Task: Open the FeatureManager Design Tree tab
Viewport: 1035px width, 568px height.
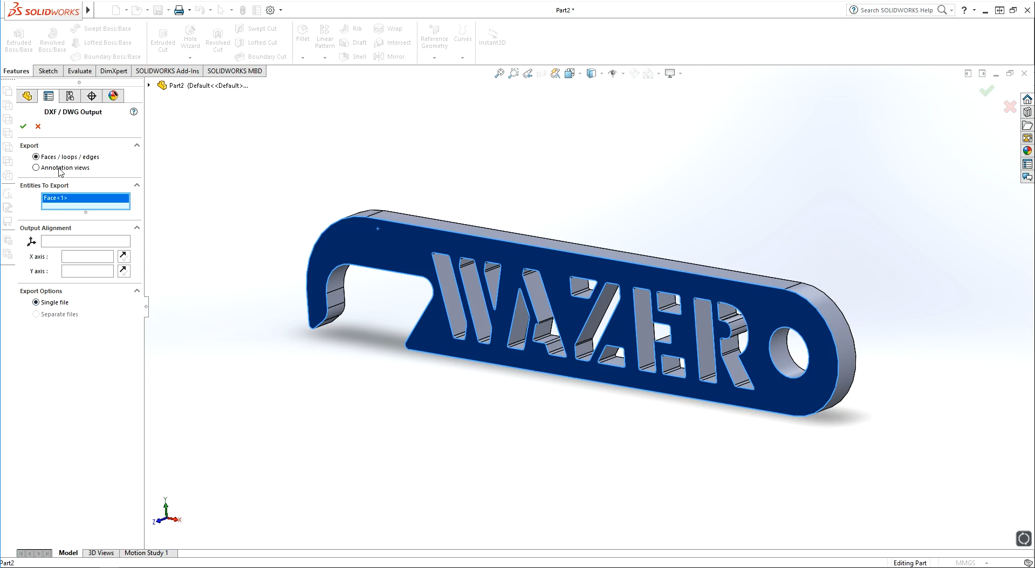Action: 27,96
